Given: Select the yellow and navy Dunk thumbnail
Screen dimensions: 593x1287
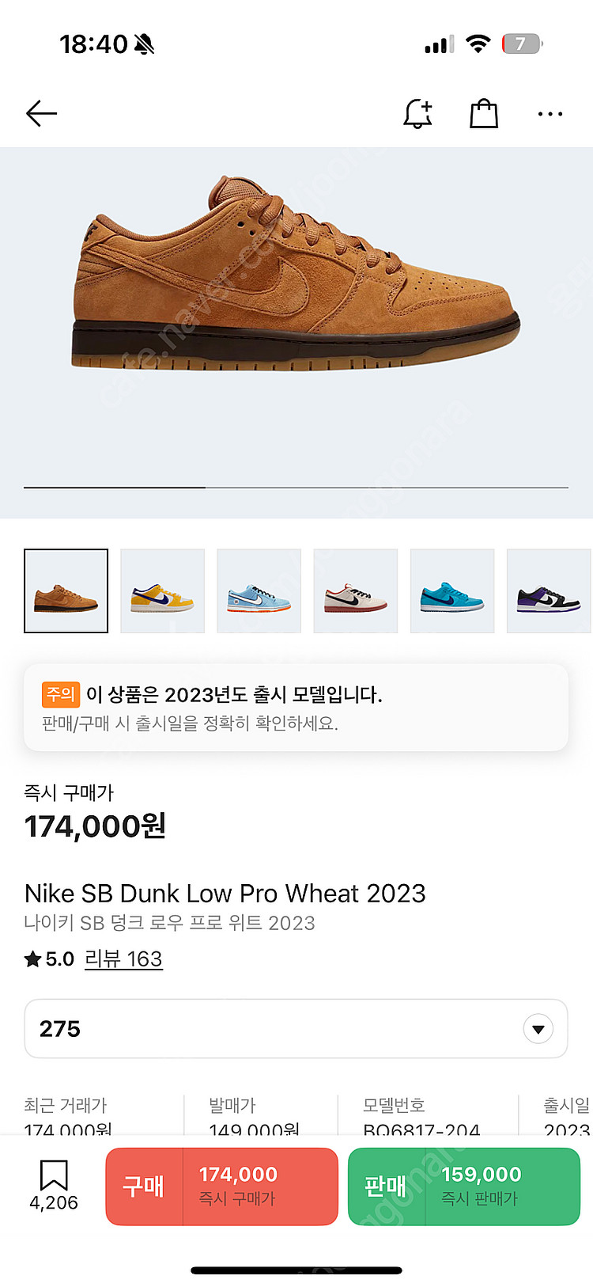Looking at the screenshot, I should coord(163,591).
